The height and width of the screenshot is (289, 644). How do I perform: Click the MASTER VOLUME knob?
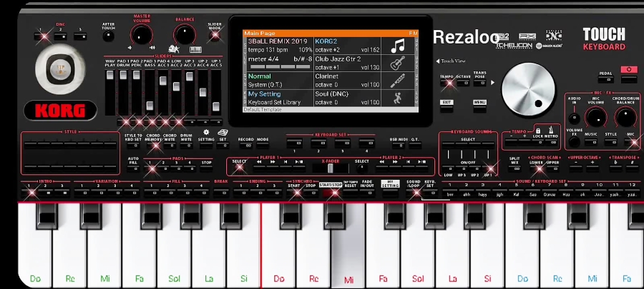(x=141, y=36)
